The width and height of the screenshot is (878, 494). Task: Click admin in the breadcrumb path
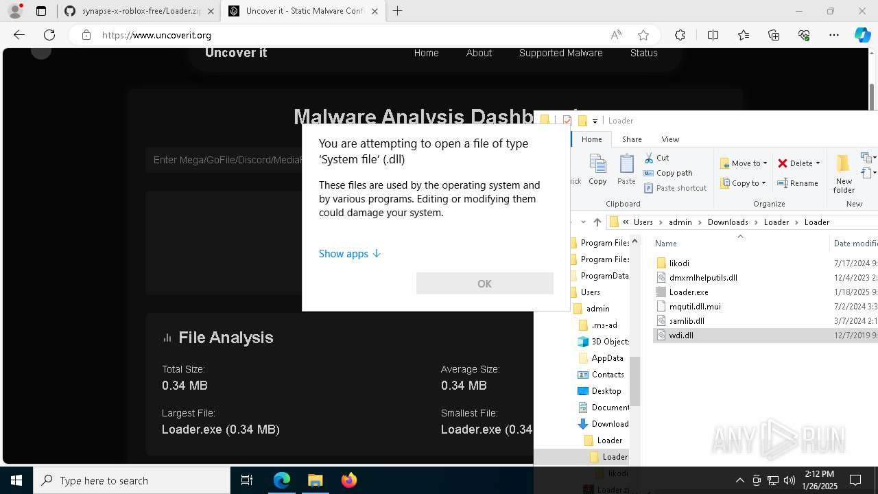pos(680,222)
